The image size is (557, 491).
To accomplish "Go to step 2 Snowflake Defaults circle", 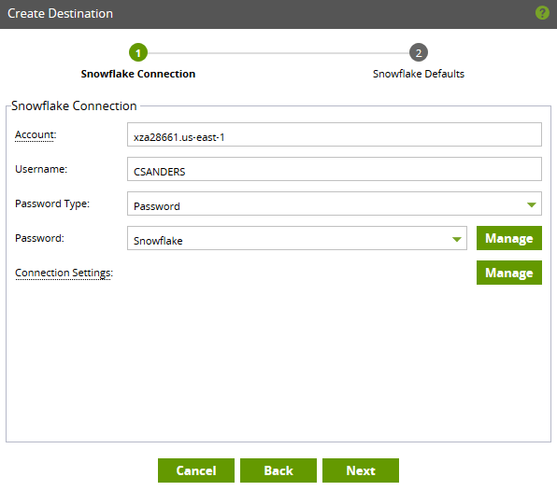I will point(419,53).
